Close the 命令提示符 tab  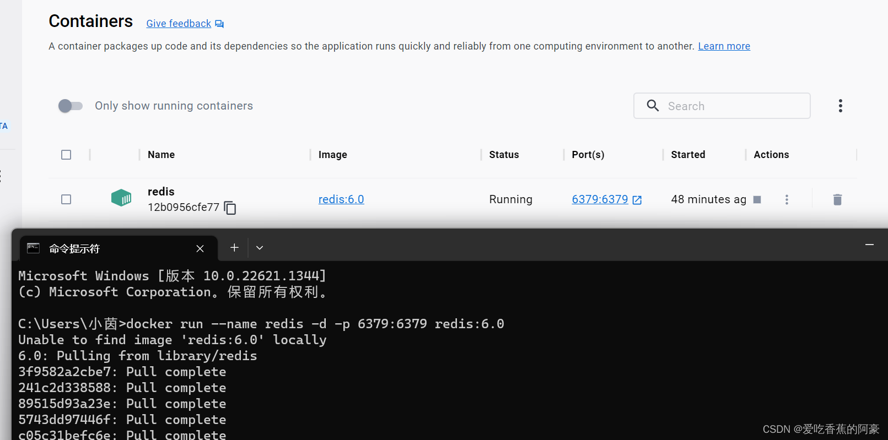click(200, 249)
